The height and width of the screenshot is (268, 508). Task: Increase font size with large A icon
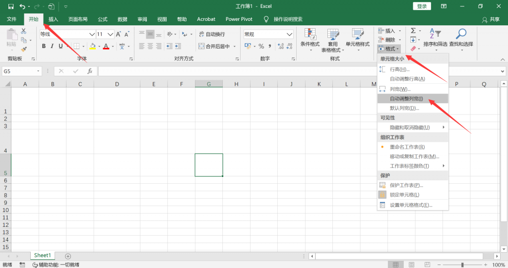(118, 34)
